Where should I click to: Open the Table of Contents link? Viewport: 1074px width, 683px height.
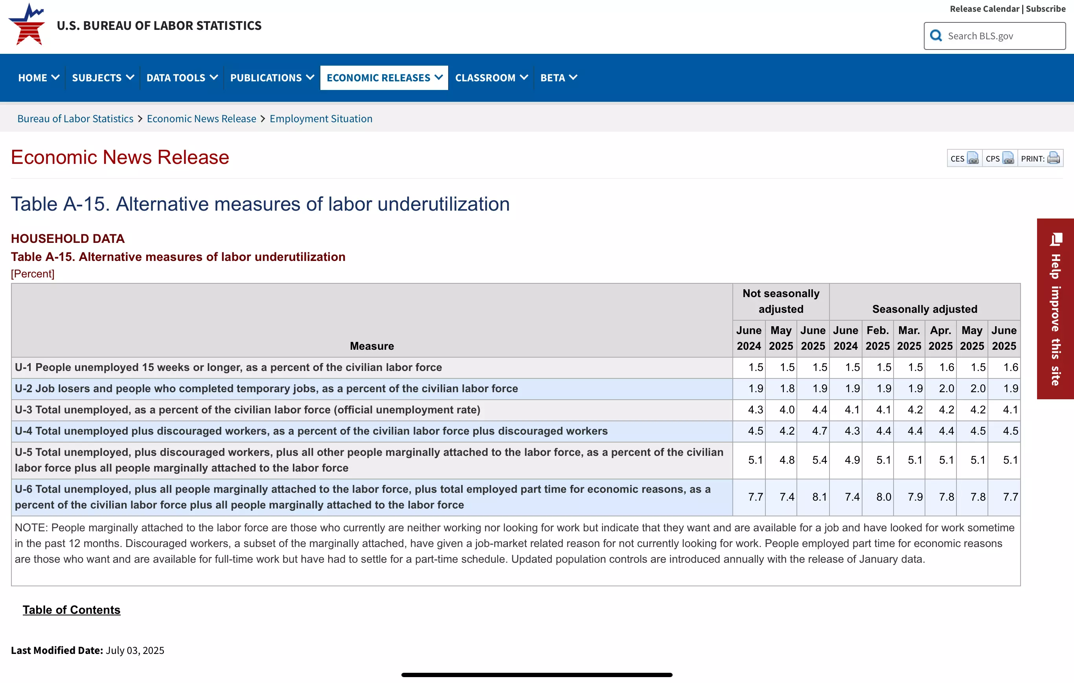[72, 610]
